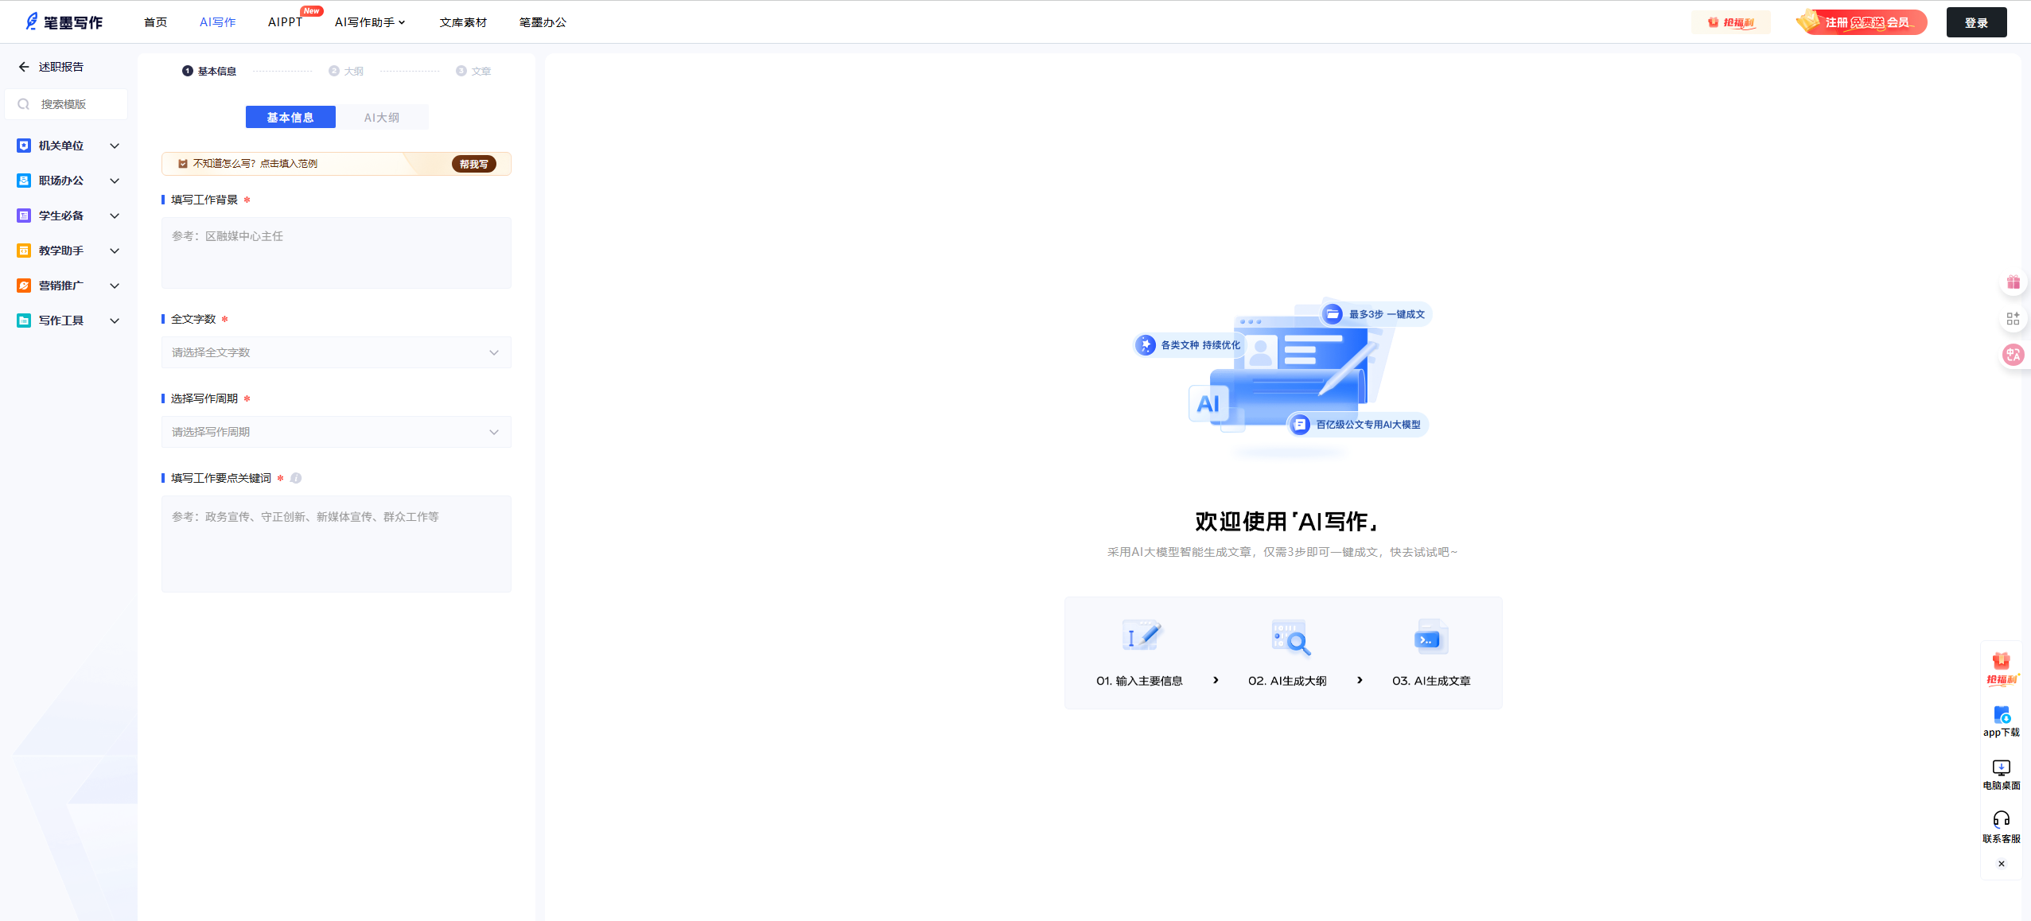Click the 01 输入主要信息 step icon
Image resolution: width=2031 pixels, height=921 pixels.
pyautogui.click(x=1141, y=635)
